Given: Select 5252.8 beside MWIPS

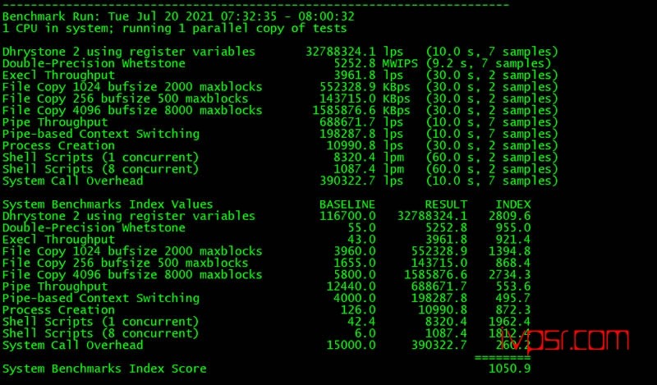Looking at the screenshot, I should click(355, 64).
